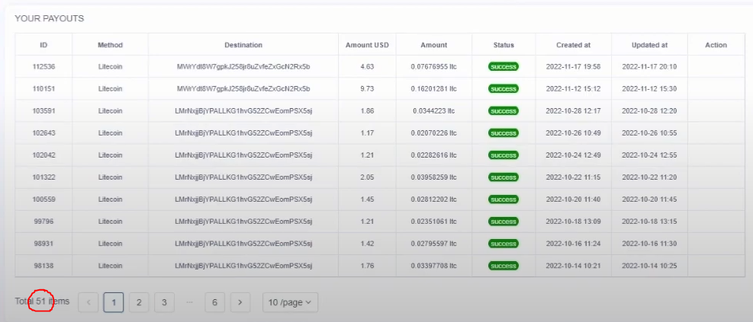Click the success badge for payout 101322
753x322 pixels.
[x=504, y=177]
